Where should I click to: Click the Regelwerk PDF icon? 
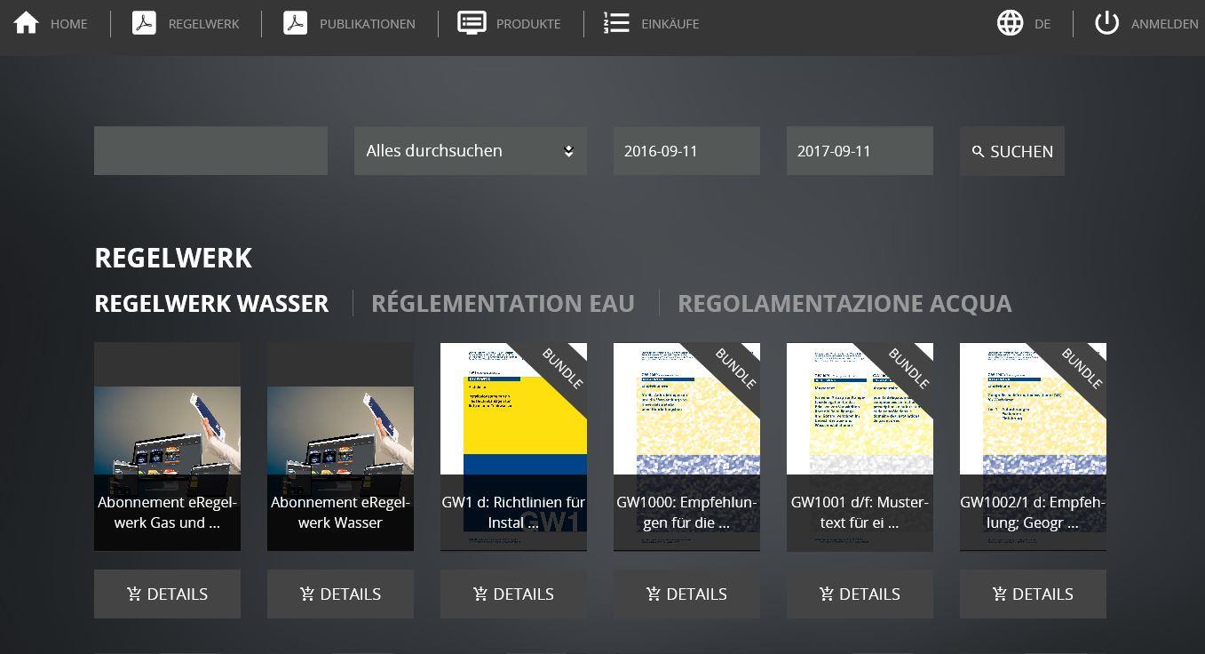pos(144,23)
